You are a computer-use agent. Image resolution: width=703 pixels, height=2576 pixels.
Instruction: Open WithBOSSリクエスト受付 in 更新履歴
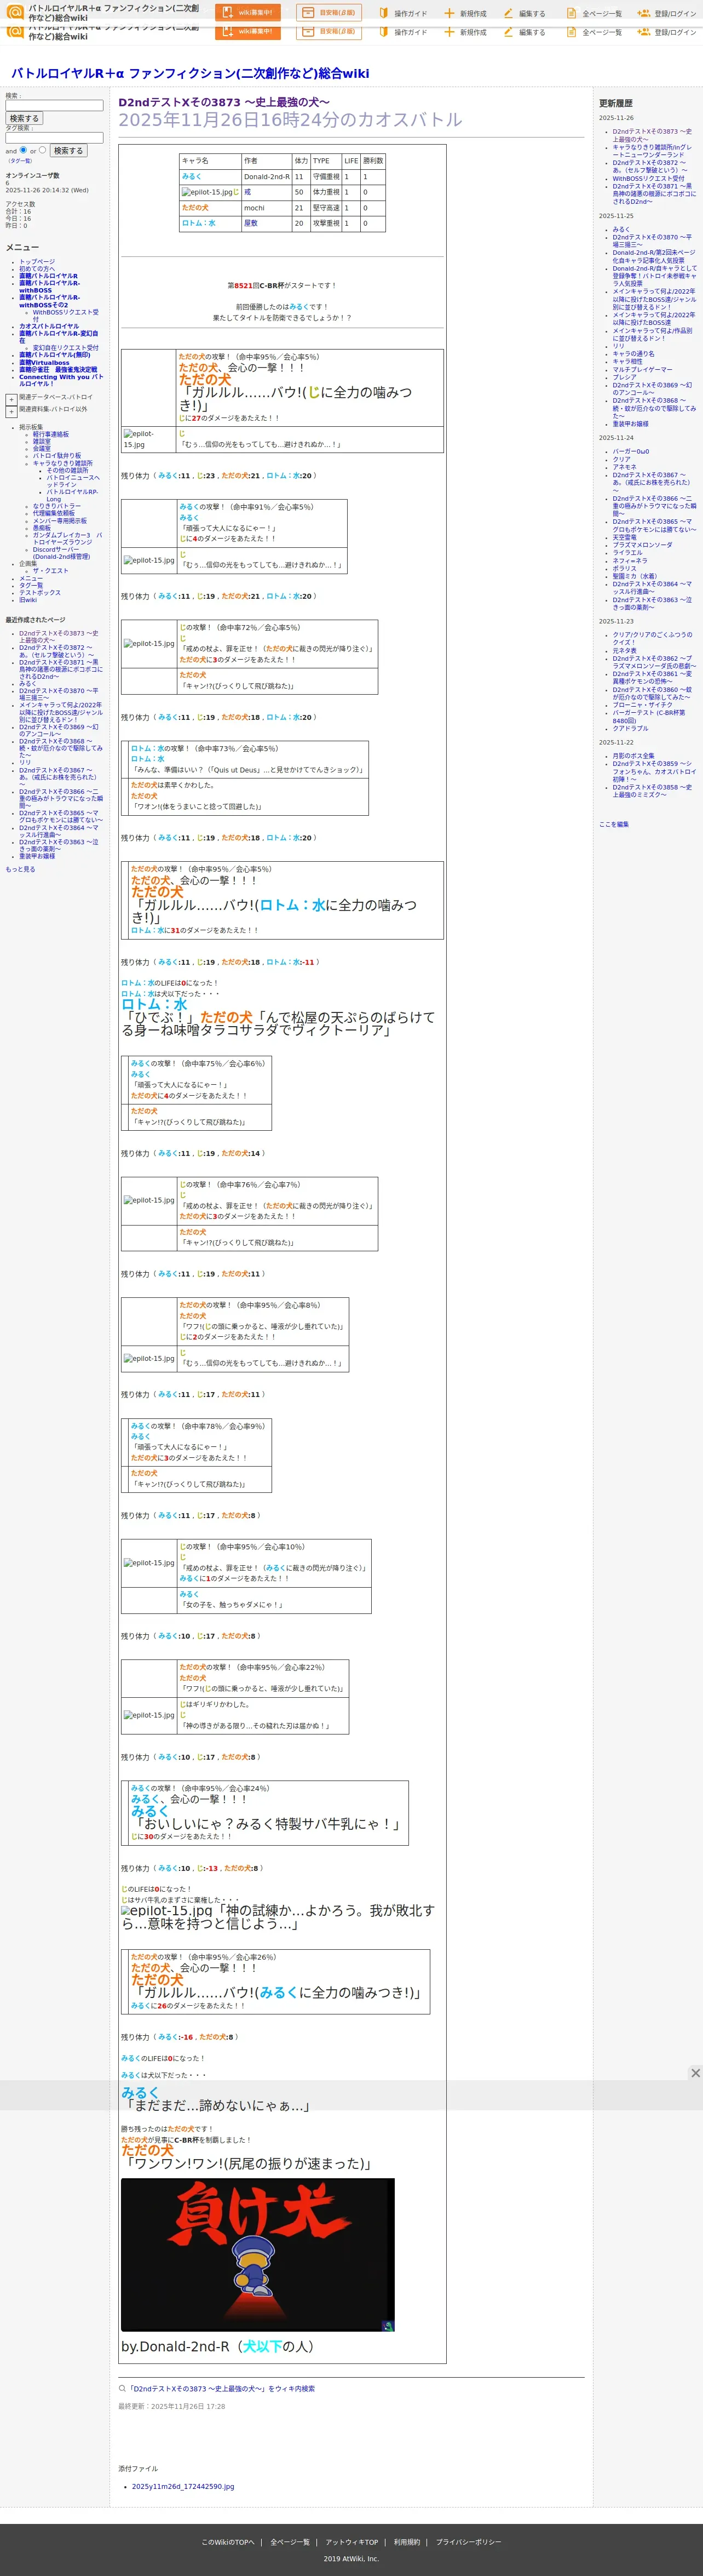[648, 178]
